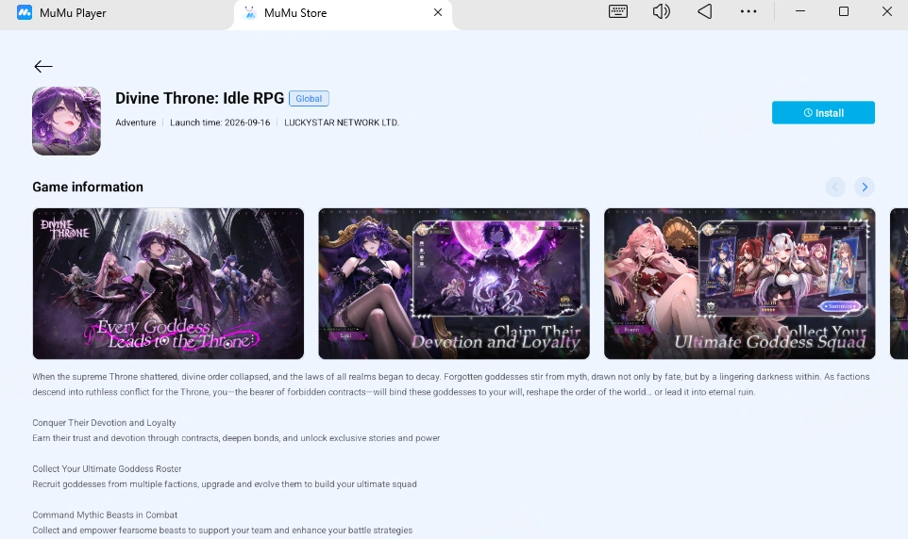Click the Game information heading
Viewport: 908px width, 539px height.
pyautogui.click(x=88, y=187)
